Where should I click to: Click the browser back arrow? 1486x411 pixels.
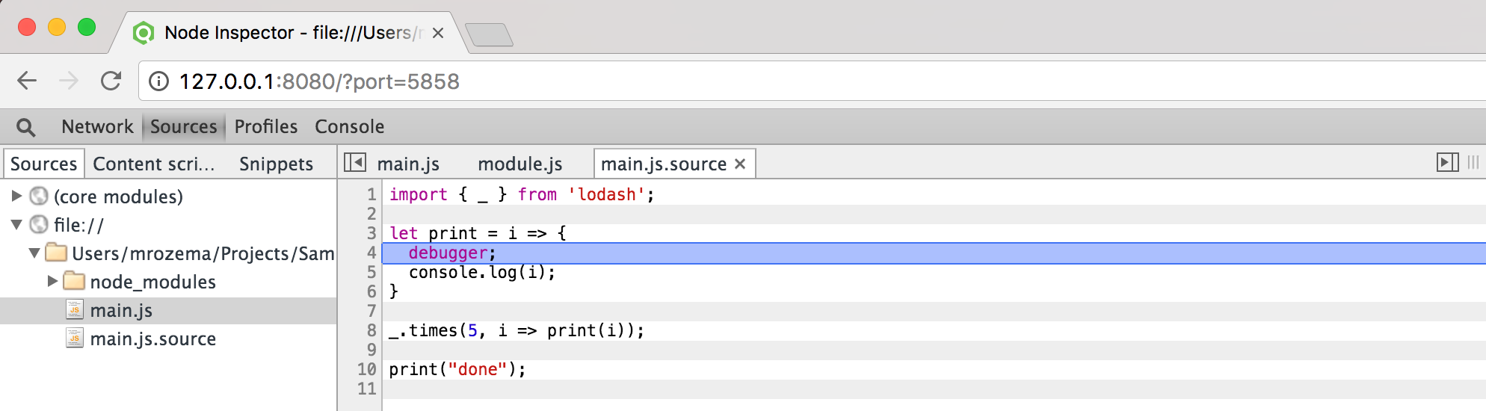[x=27, y=81]
